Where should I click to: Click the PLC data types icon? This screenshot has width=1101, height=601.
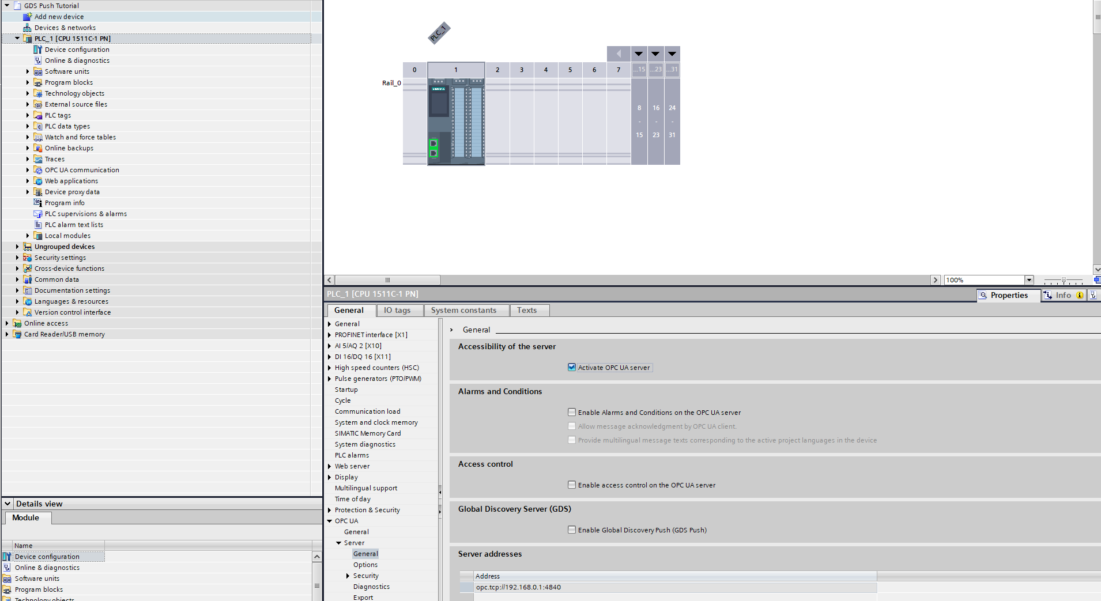point(37,126)
